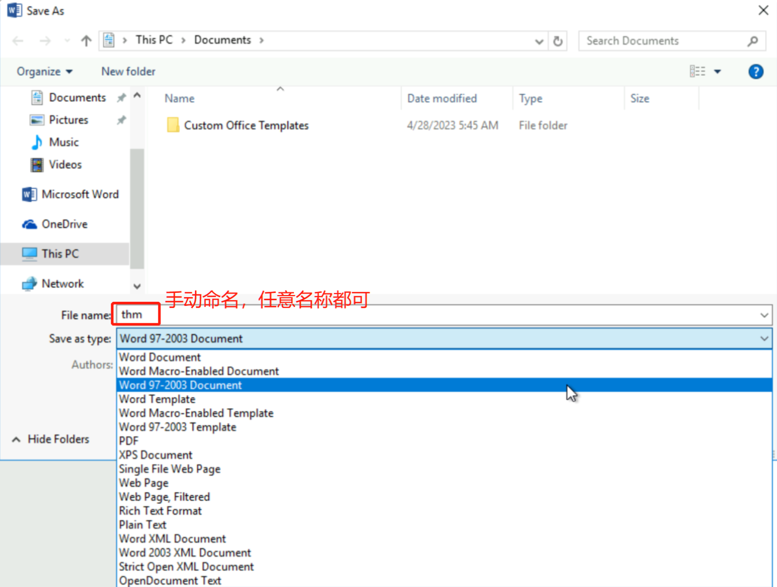
Task: Click the Pictures pin icon
Action: pos(121,120)
